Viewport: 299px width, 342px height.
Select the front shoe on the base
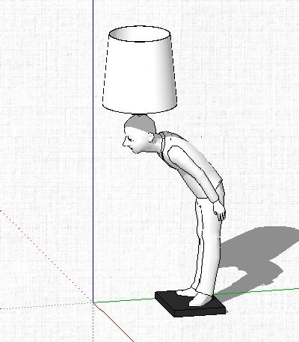coord(200,299)
